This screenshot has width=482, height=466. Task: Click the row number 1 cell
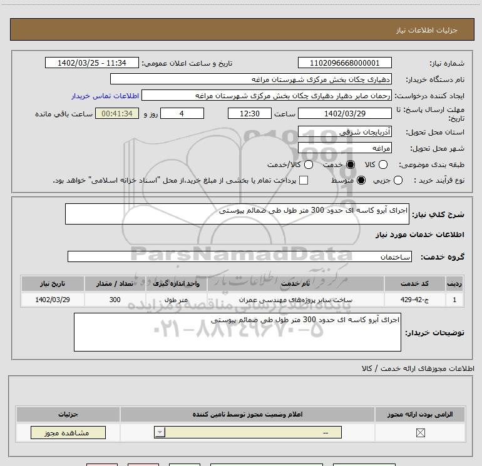coord(454,300)
